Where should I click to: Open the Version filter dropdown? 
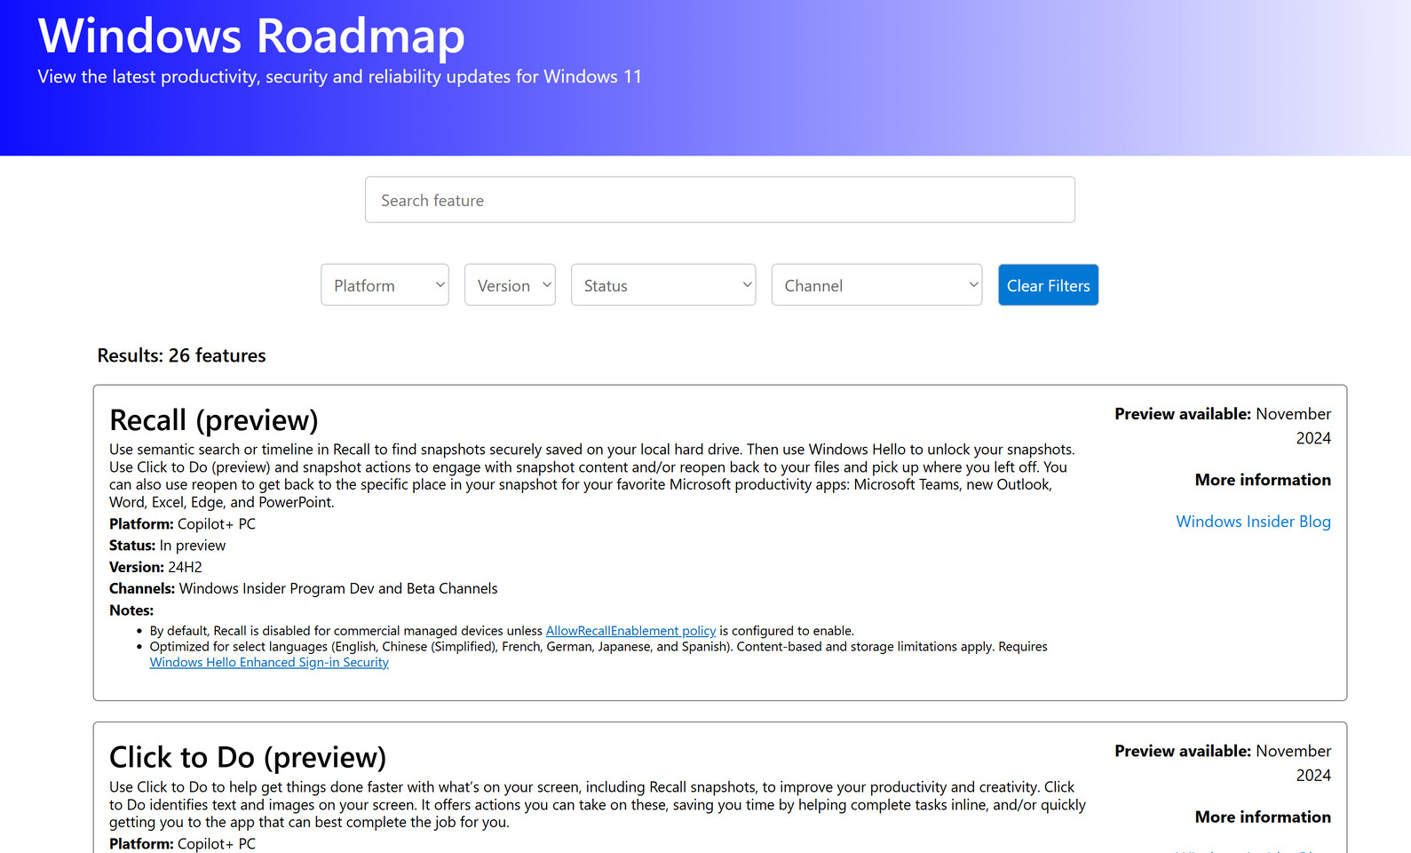pyautogui.click(x=510, y=285)
